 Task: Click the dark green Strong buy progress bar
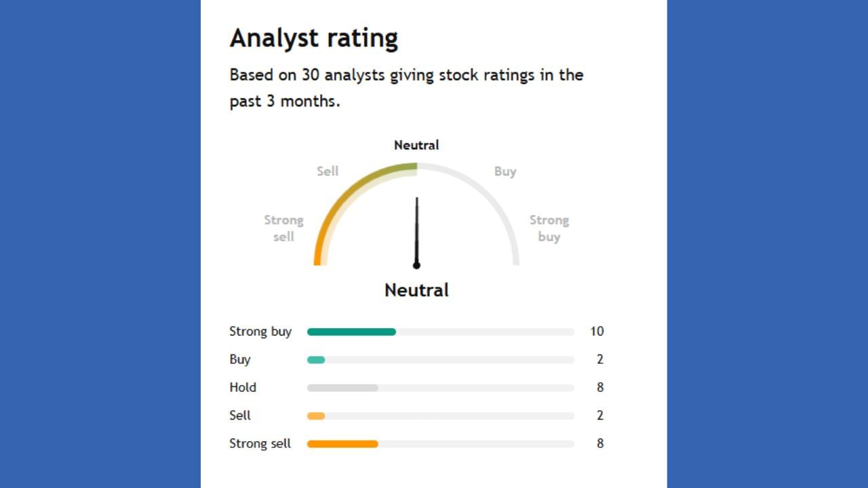[x=351, y=332]
